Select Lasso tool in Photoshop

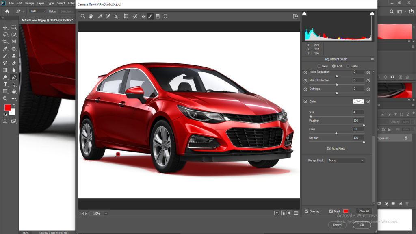click(x=5, y=35)
